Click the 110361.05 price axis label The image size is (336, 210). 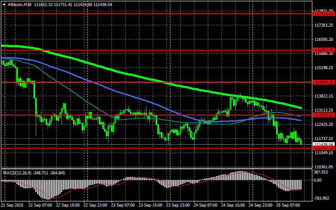click(x=324, y=167)
